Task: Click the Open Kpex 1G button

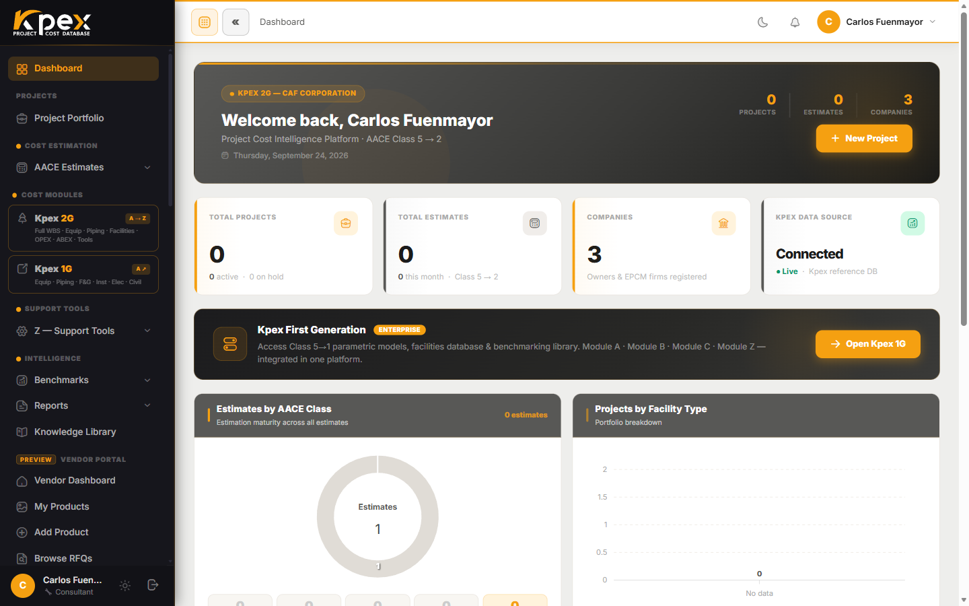Action: tap(868, 344)
